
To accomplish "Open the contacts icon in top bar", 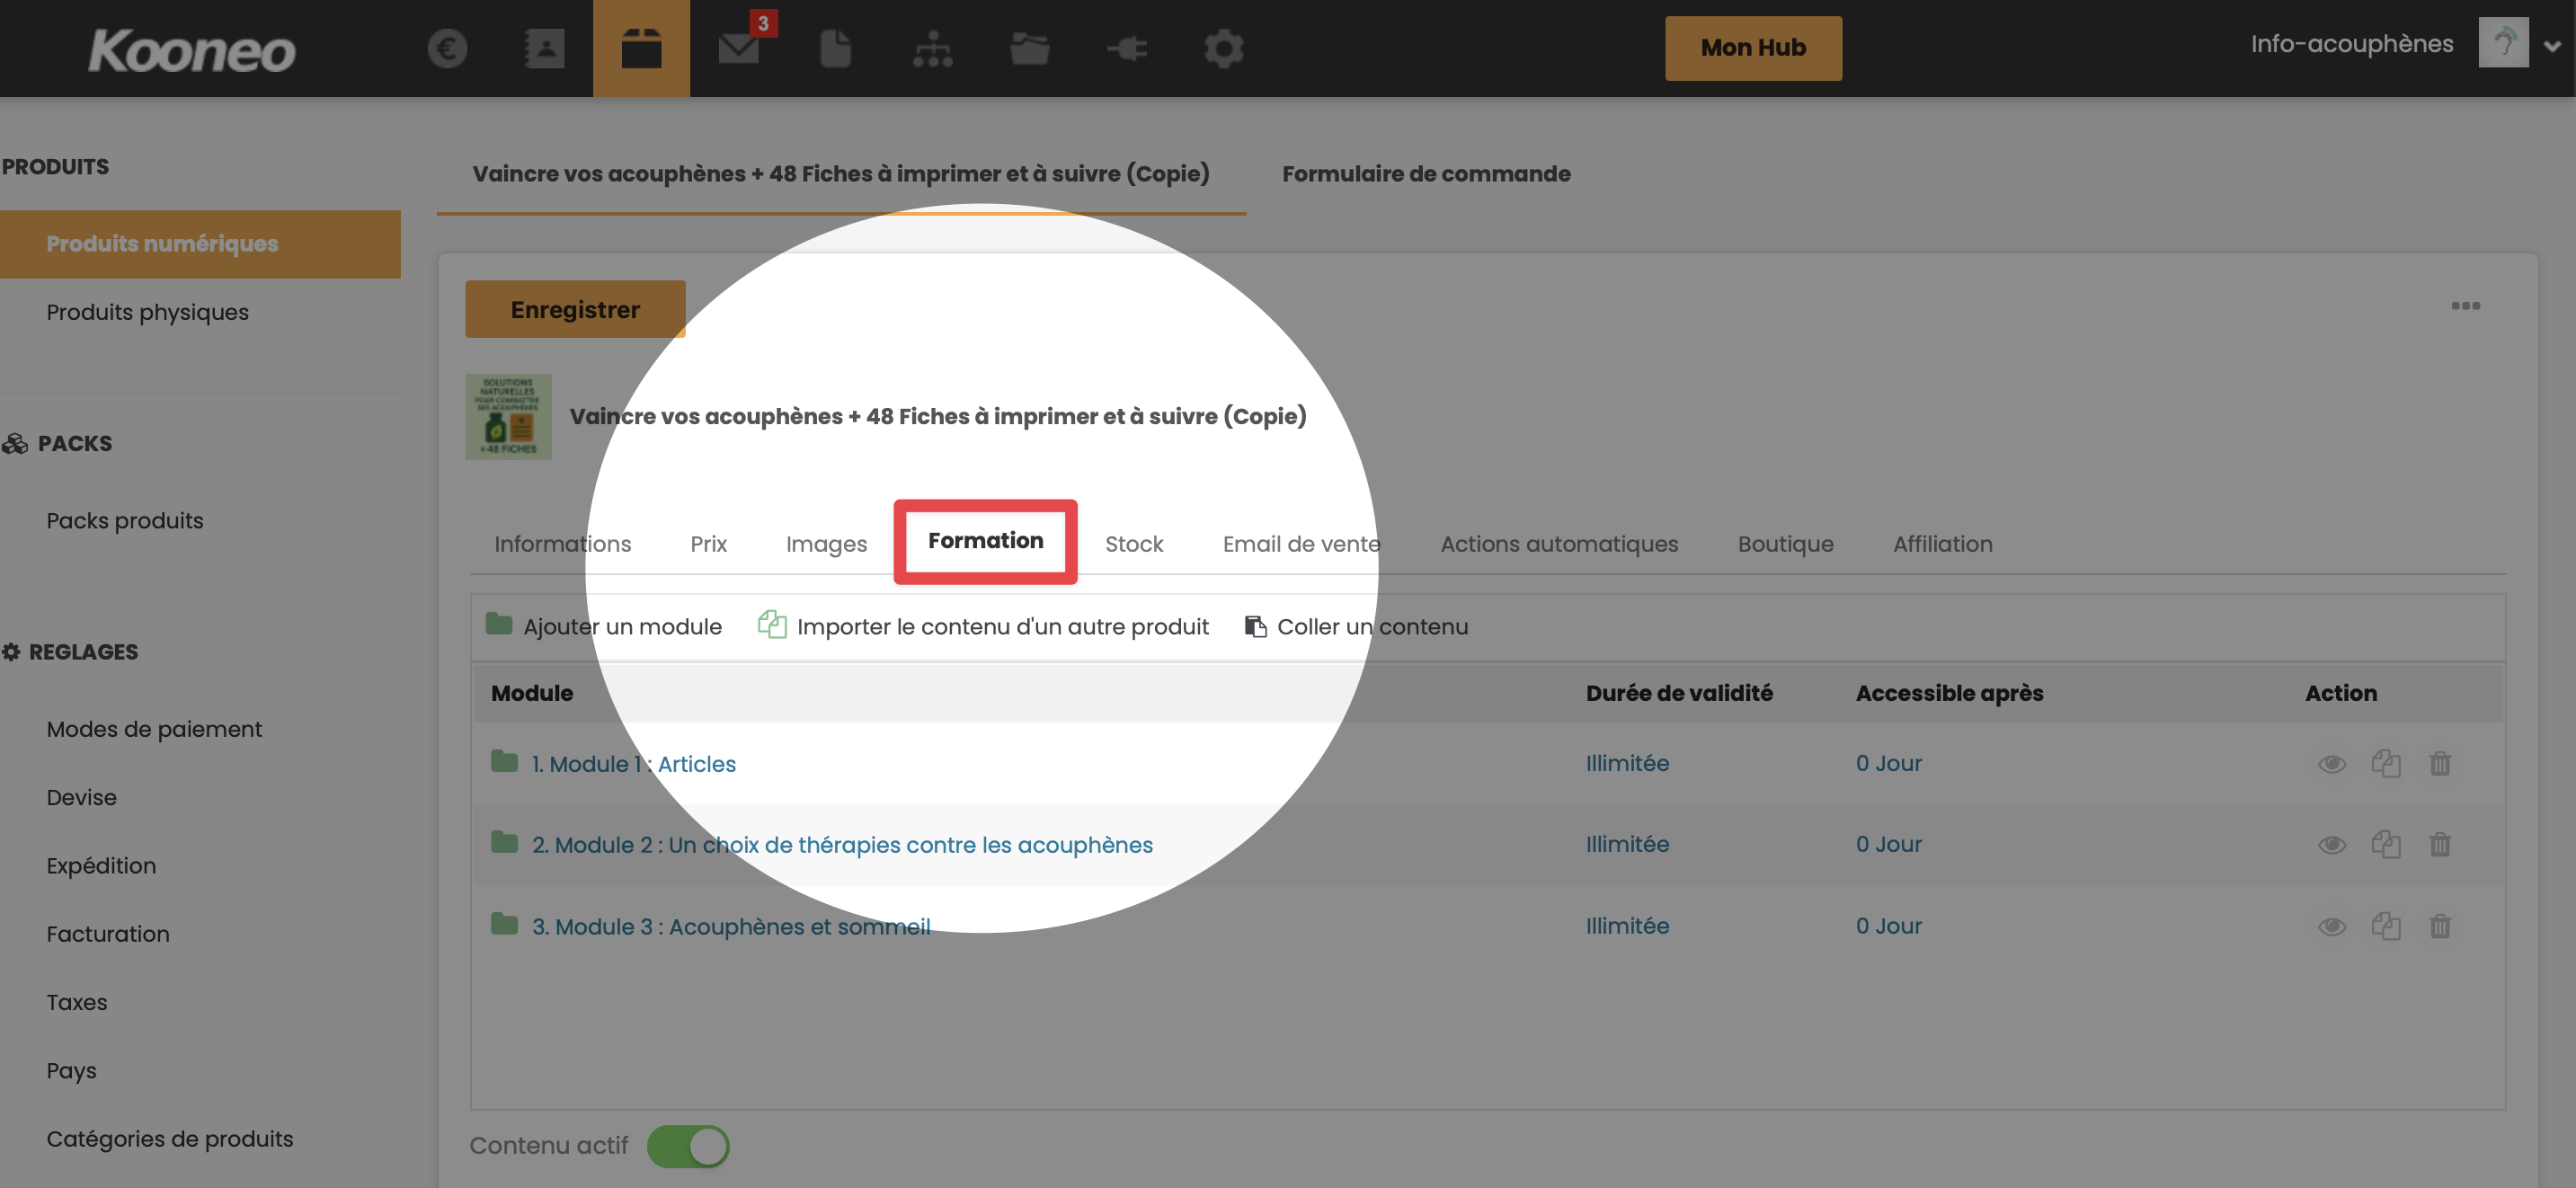I will coord(544,48).
